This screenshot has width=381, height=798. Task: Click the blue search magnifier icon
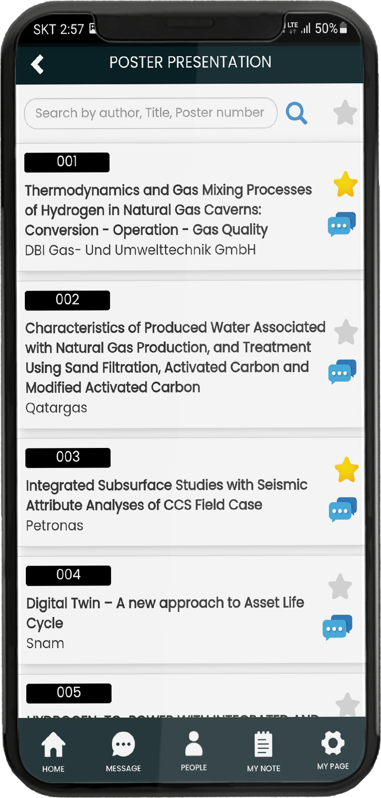tap(296, 113)
